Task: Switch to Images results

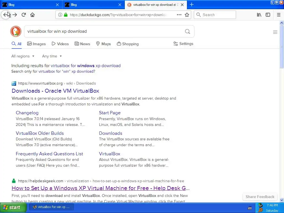Action: [36, 44]
